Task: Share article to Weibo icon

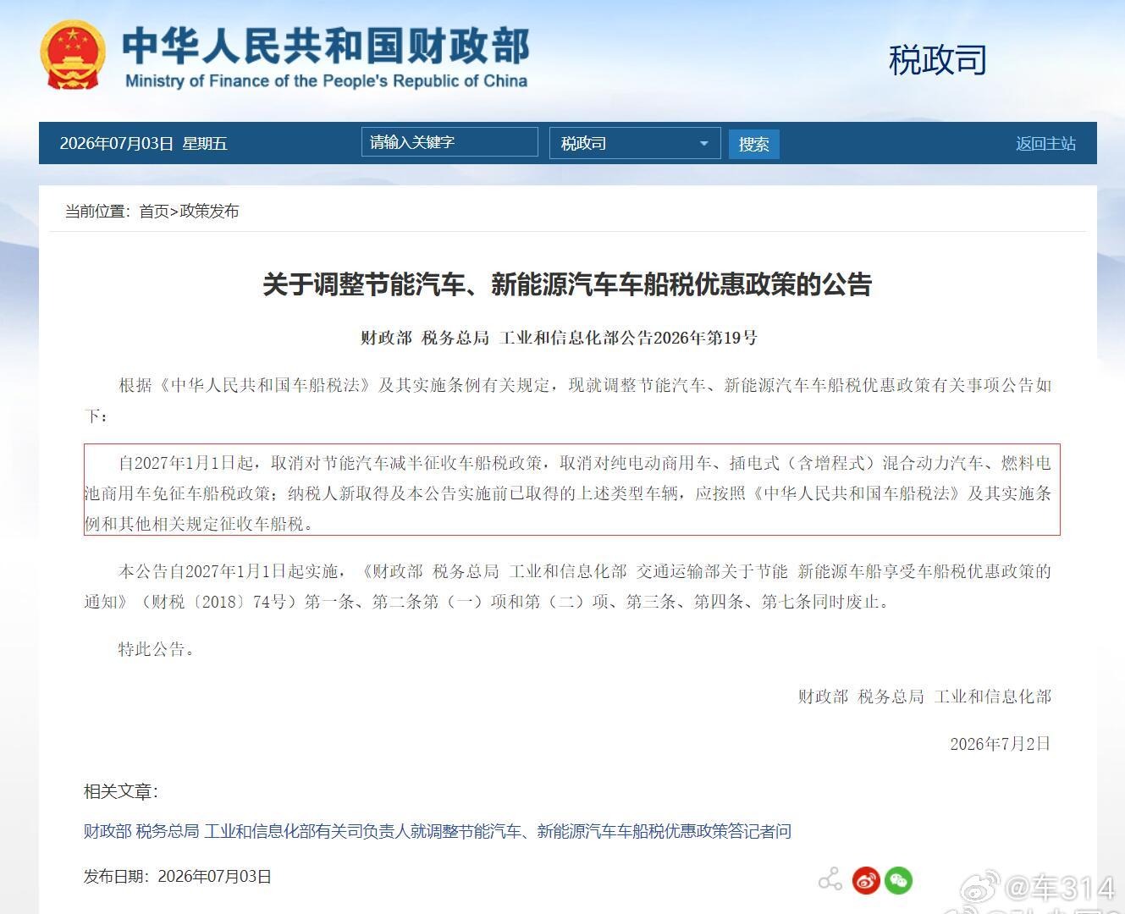Action: [x=866, y=881]
